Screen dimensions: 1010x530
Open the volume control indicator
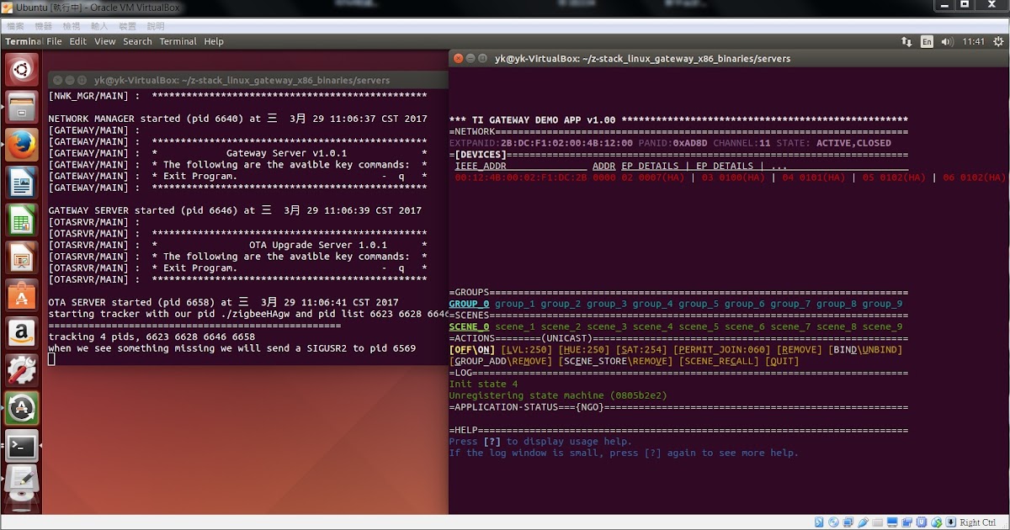[x=947, y=40]
